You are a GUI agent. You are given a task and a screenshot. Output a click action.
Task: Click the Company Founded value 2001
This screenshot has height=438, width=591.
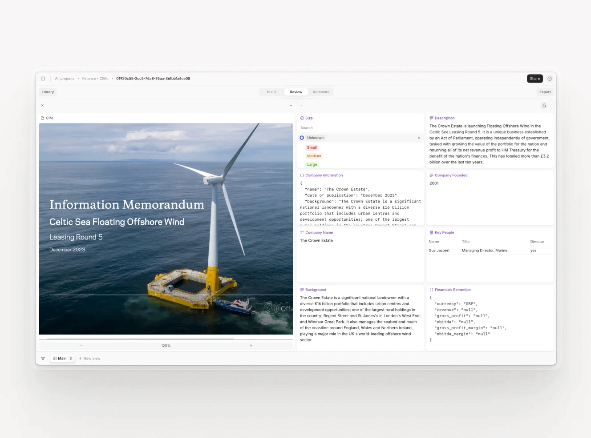(x=434, y=183)
